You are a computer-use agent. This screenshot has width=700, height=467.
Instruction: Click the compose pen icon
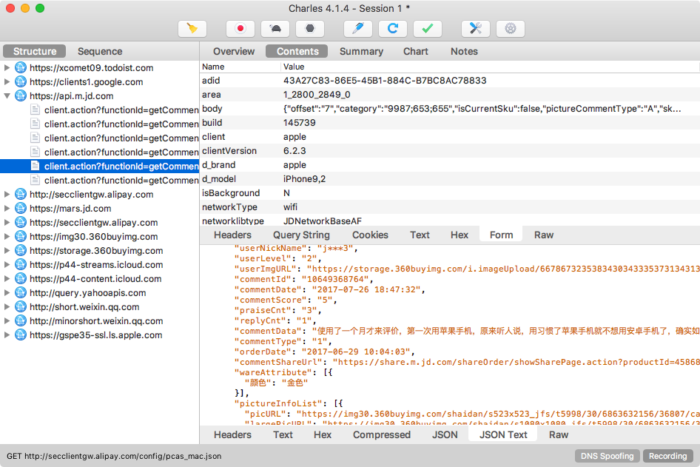pos(358,29)
